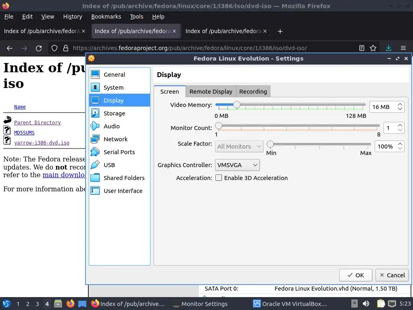Click the Scale Factor slider handle
413x310 pixels.
point(270,144)
